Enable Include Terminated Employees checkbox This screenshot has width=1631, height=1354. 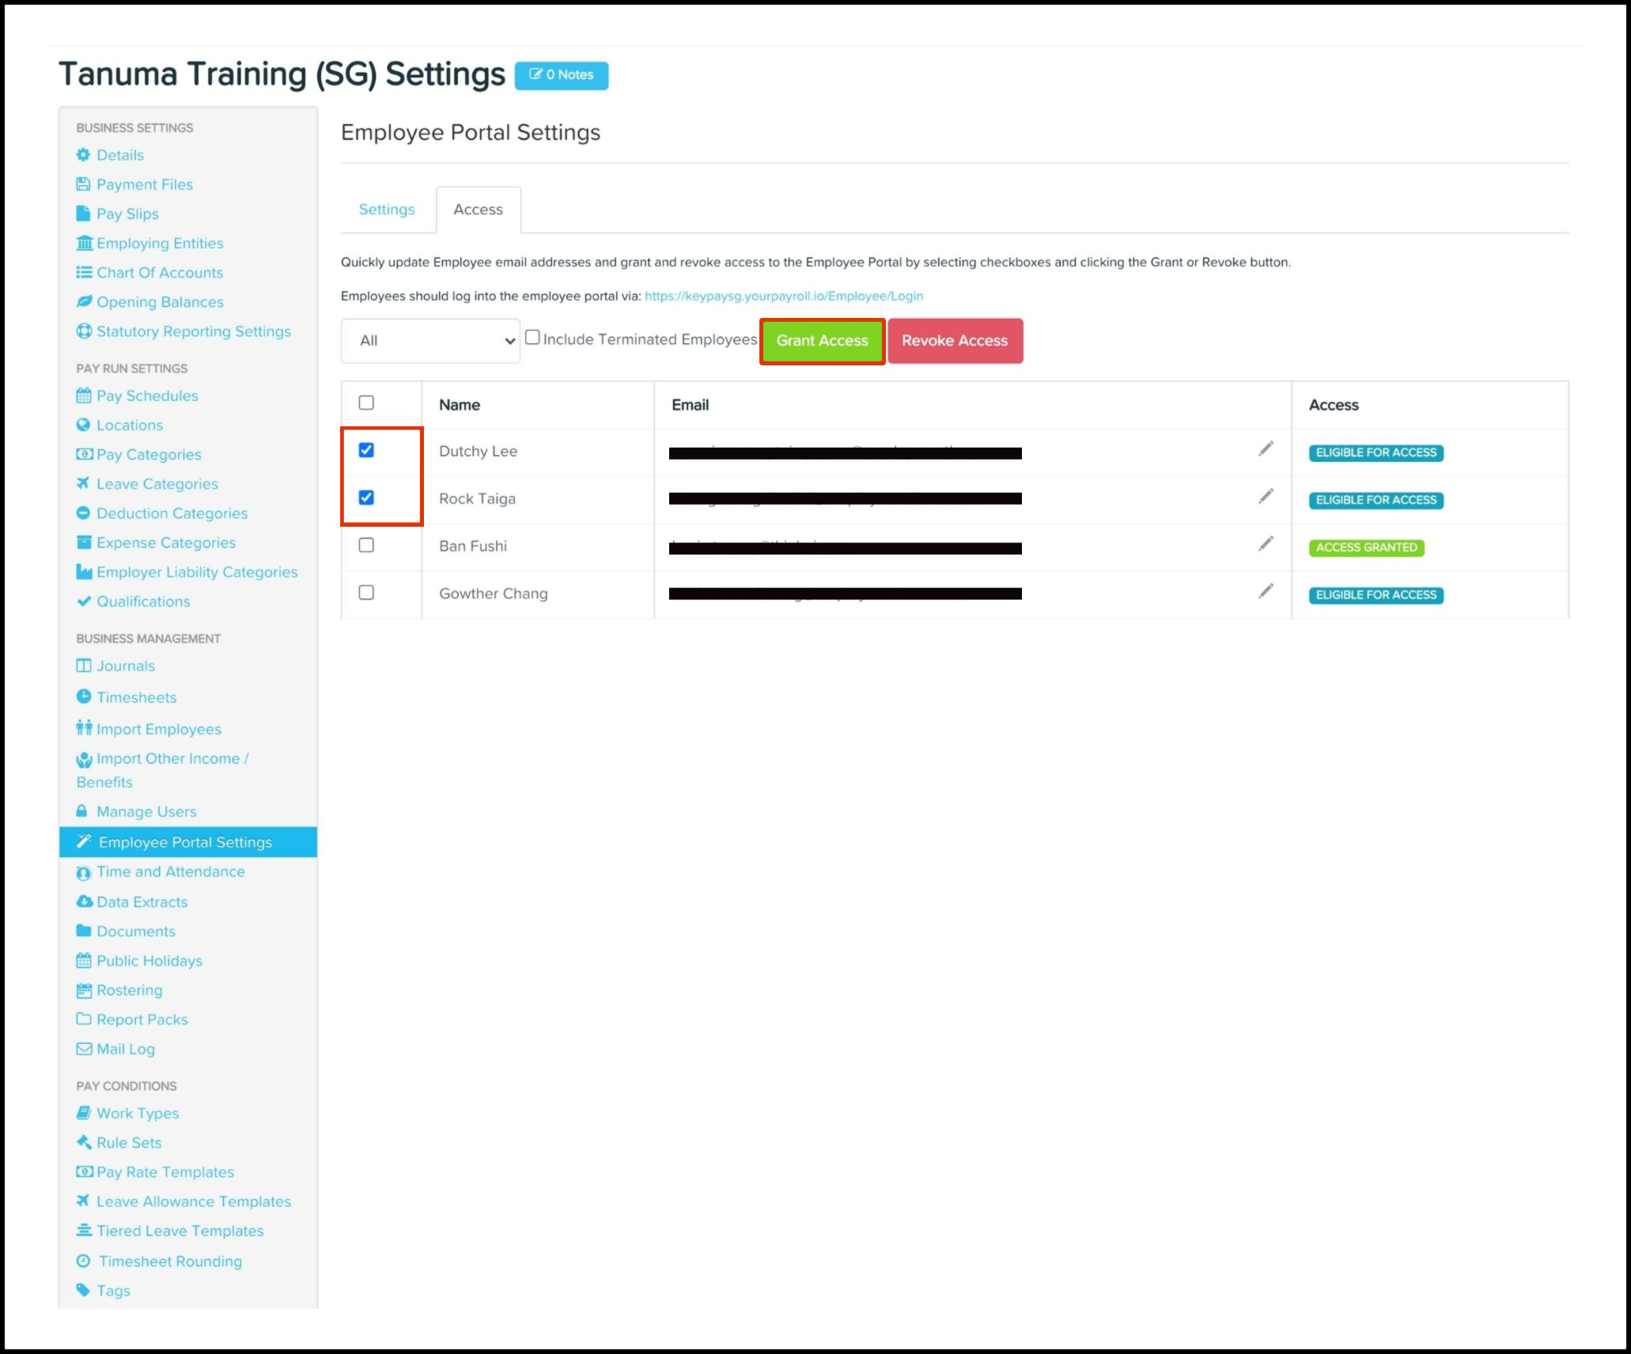pyautogui.click(x=533, y=338)
